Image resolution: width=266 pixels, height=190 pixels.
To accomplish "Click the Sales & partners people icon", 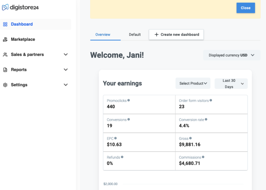I will (x=5, y=54).
